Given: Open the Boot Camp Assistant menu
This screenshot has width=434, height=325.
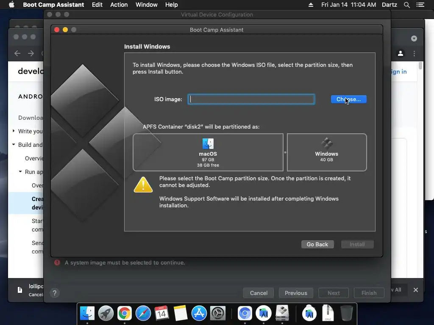Looking at the screenshot, I should (53, 5).
